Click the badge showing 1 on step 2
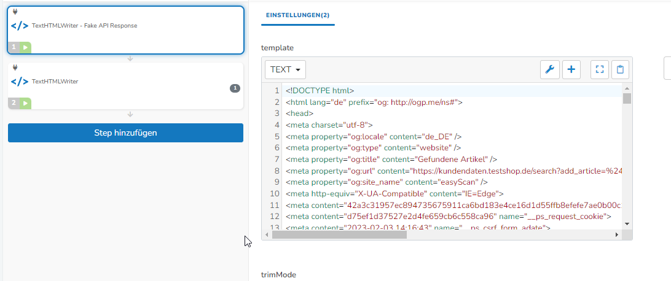This screenshot has height=281, width=671. [x=235, y=88]
